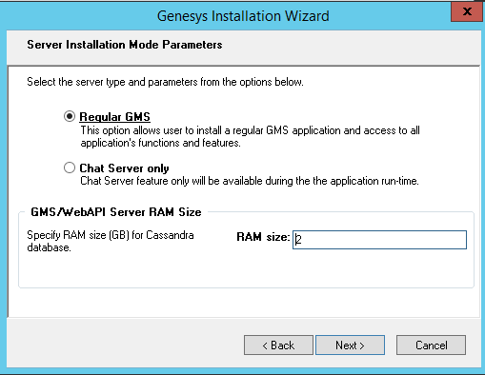
Task: Click the 'GMS/WebAPI Server RAM Size' group title
Action: click(116, 211)
